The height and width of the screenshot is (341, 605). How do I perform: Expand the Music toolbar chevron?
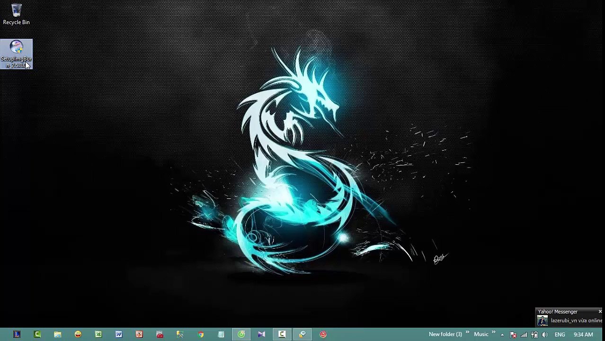coord(494,332)
